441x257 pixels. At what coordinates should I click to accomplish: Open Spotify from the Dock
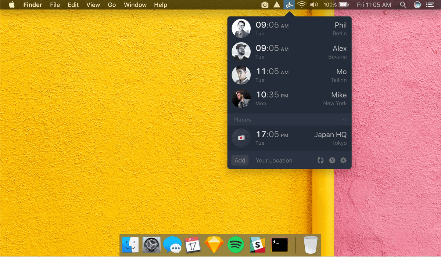pyautogui.click(x=236, y=245)
